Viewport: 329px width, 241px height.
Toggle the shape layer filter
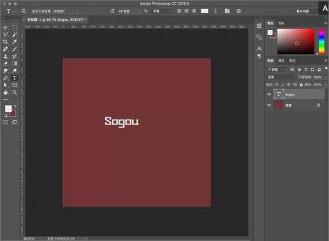[x=313, y=69]
